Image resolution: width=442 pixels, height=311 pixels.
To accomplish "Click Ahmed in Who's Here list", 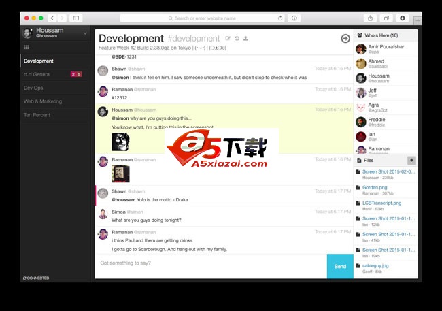I will click(386, 63).
